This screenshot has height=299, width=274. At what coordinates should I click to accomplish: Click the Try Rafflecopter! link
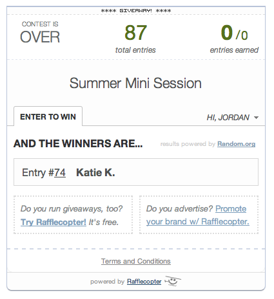[54, 222]
